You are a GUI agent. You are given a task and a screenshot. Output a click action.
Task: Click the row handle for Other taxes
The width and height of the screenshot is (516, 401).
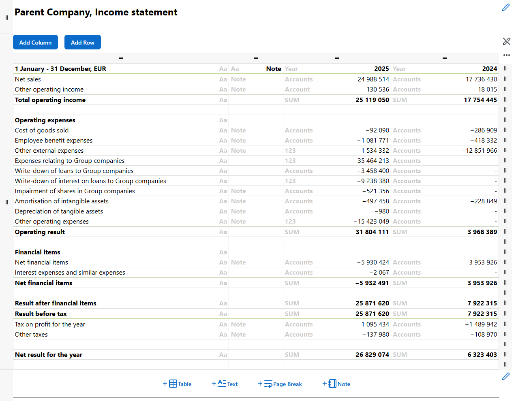[505, 334]
